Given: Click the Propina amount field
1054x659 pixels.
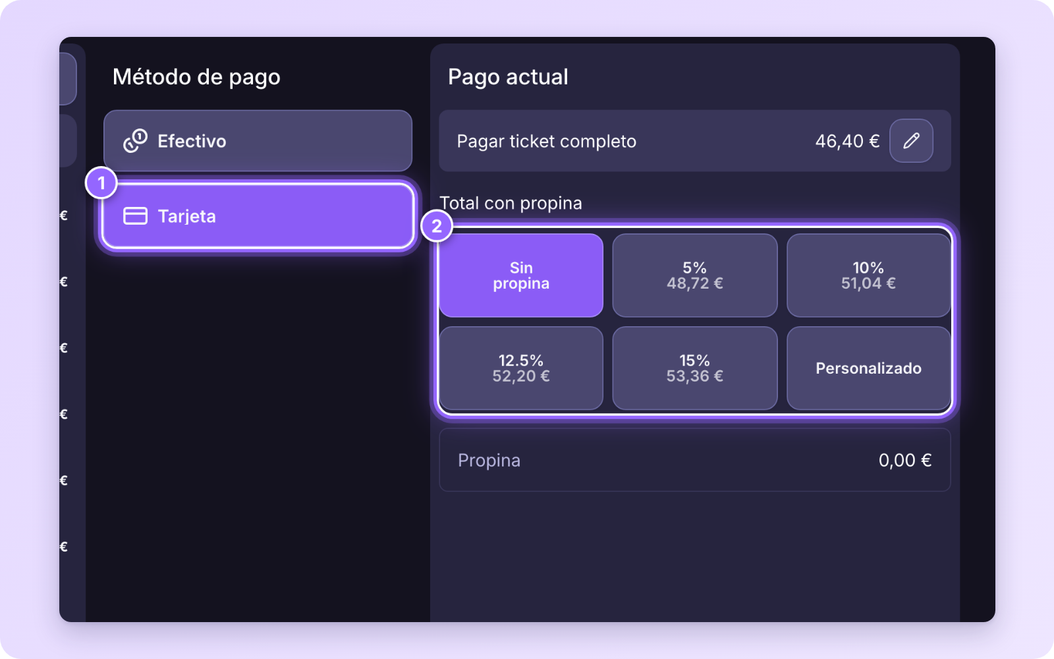Looking at the screenshot, I should (x=695, y=460).
